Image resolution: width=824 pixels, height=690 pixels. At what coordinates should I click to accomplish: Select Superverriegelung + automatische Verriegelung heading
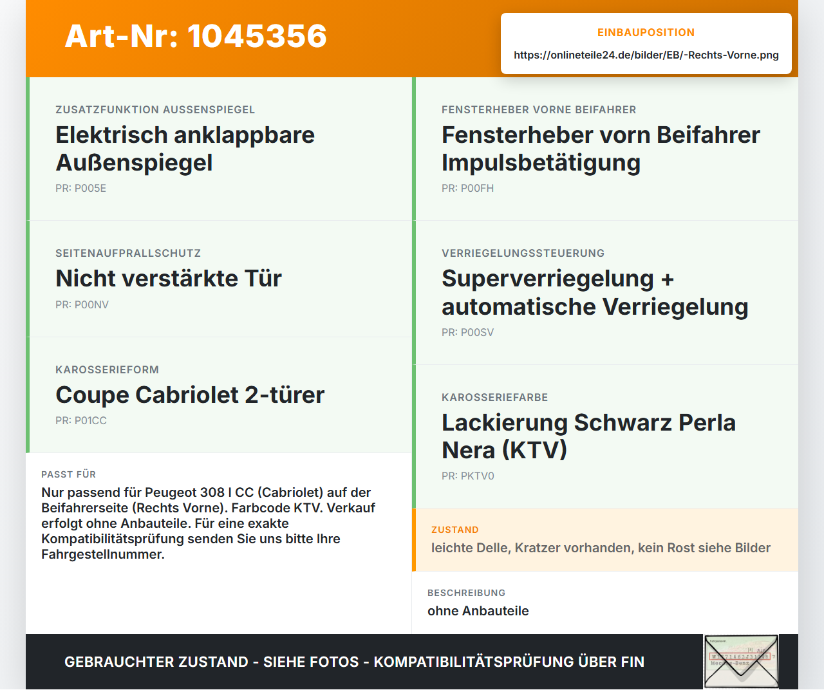(x=595, y=292)
